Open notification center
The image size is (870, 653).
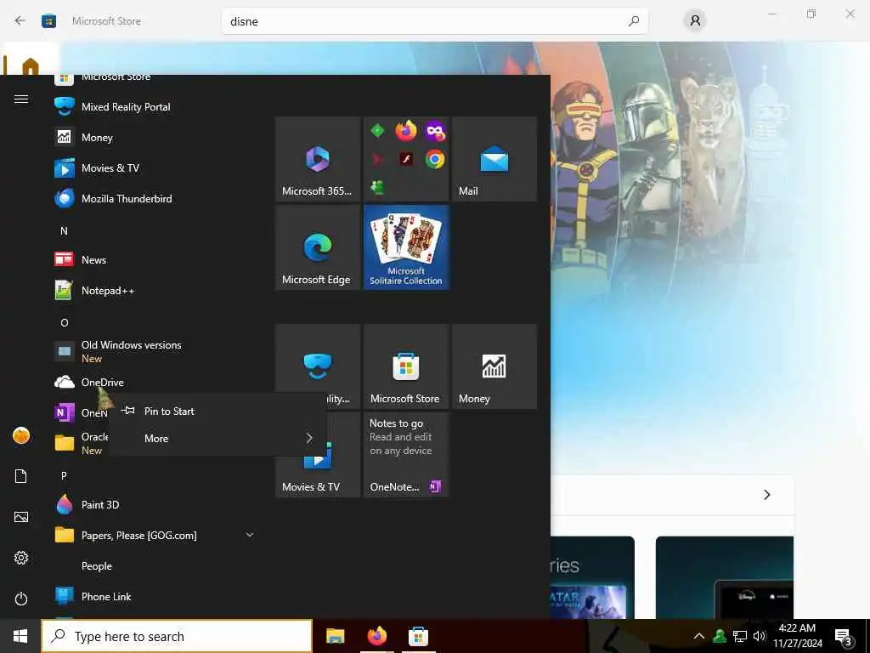coord(844,637)
